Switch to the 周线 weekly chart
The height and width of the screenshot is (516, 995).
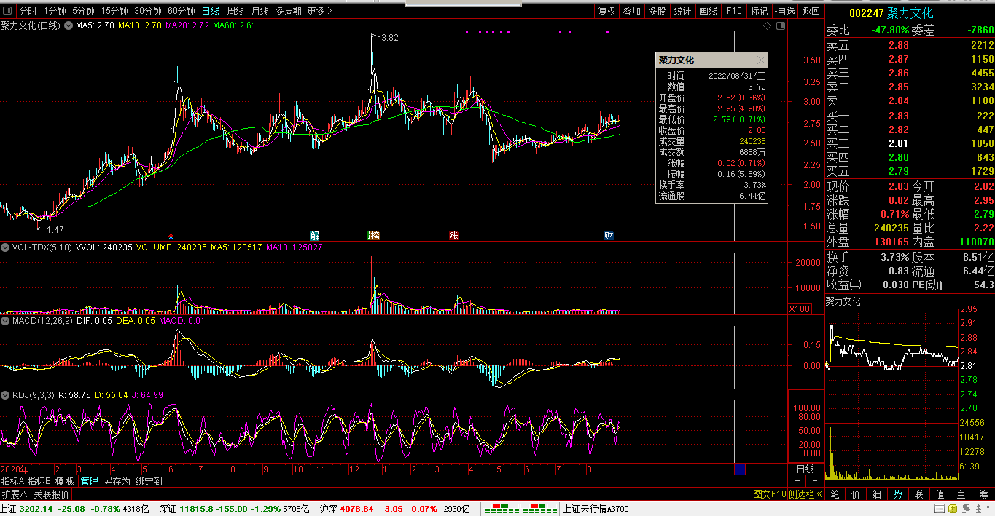click(x=235, y=11)
